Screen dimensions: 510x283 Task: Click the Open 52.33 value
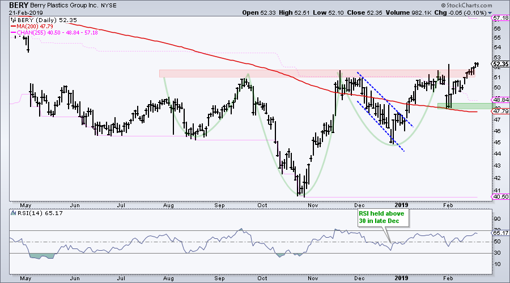point(259,12)
